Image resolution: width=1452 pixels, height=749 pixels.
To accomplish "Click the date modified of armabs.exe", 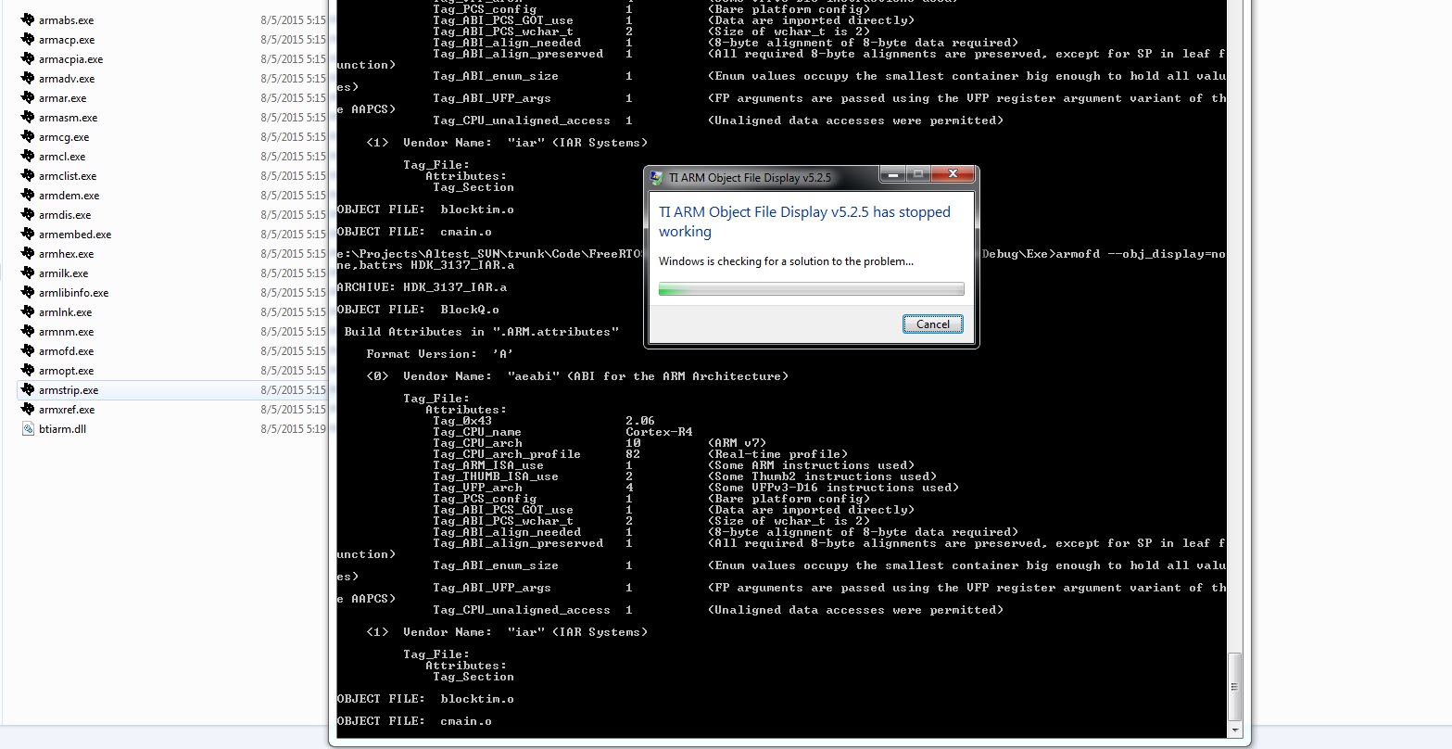I will point(293,20).
